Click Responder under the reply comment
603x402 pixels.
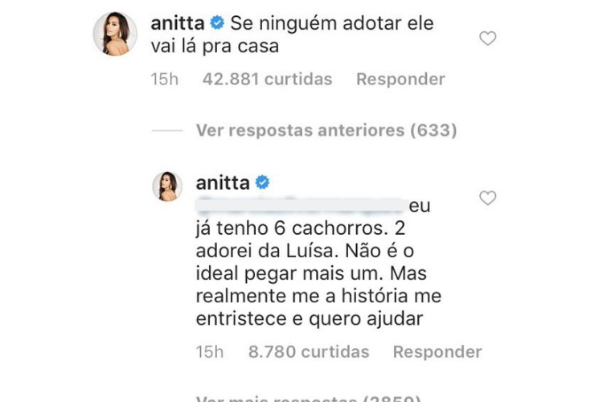[x=437, y=352]
